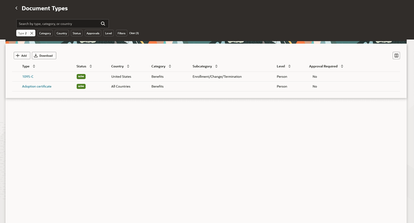Select the Enrollment/Change/Termination subcategory cell
Screen dimensions: 414x223
point(217,77)
